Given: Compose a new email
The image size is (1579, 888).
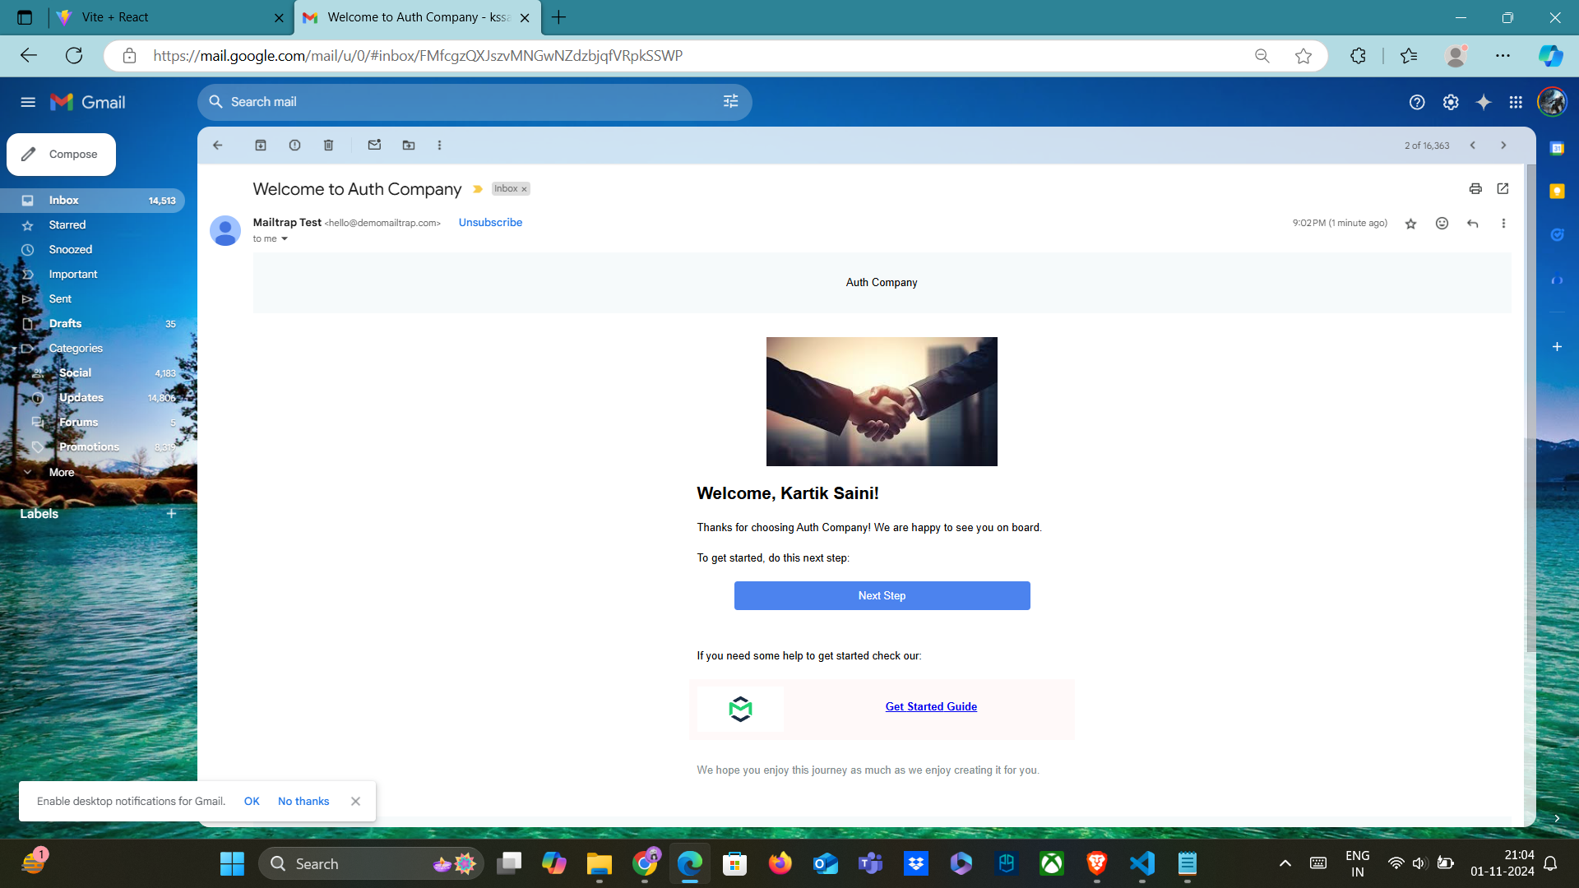Looking at the screenshot, I should click(61, 155).
